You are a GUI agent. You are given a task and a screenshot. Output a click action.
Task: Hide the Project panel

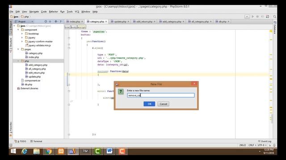coord(61,21)
